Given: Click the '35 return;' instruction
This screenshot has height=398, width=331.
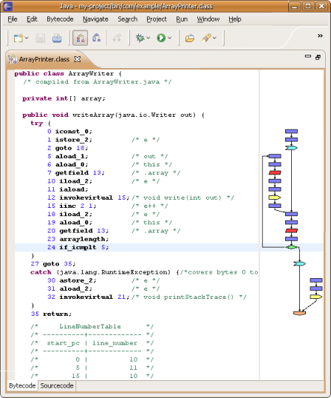Looking at the screenshot, I should [x=51, y=314].
